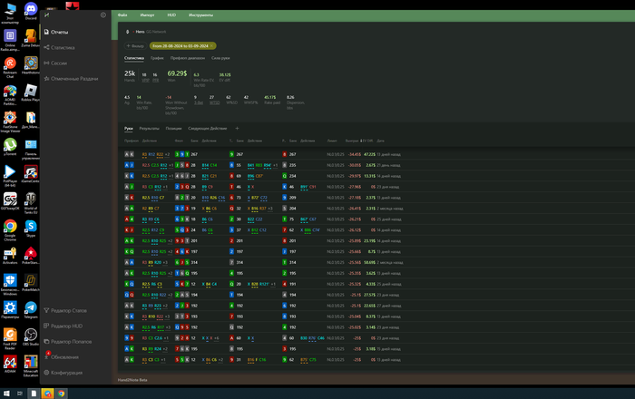This screenshot has height=399, width=635.
Task: Collapse sidebar with the round arrow icon
Action: [103, 15]
